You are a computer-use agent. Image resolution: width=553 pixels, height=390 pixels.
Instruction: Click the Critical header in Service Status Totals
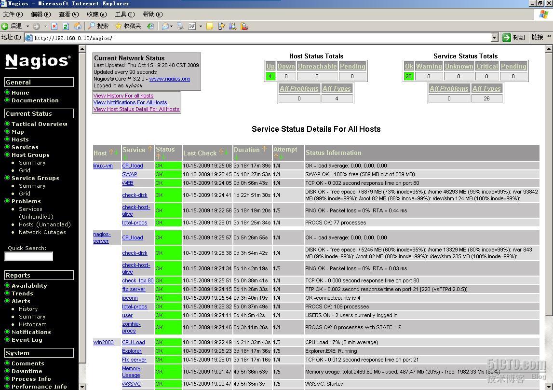pyautogui.click(x=486, y=66)
